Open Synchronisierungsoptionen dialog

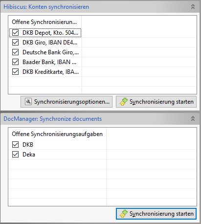(67, 102)
